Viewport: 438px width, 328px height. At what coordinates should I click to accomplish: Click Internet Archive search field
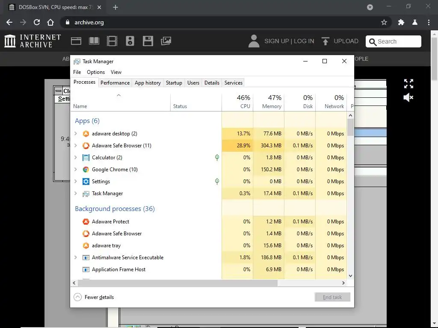click(394, 41)
